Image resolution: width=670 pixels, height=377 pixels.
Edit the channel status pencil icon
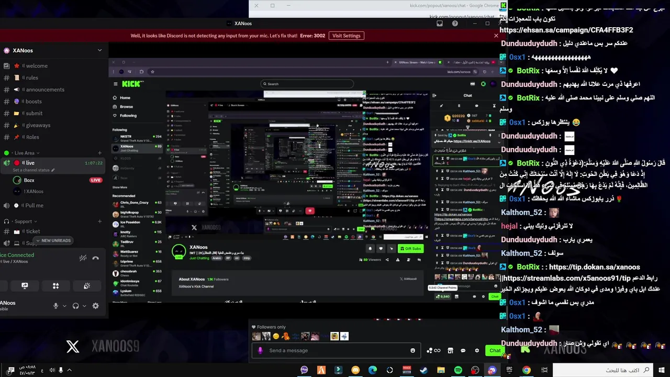(x=53, y=170)
